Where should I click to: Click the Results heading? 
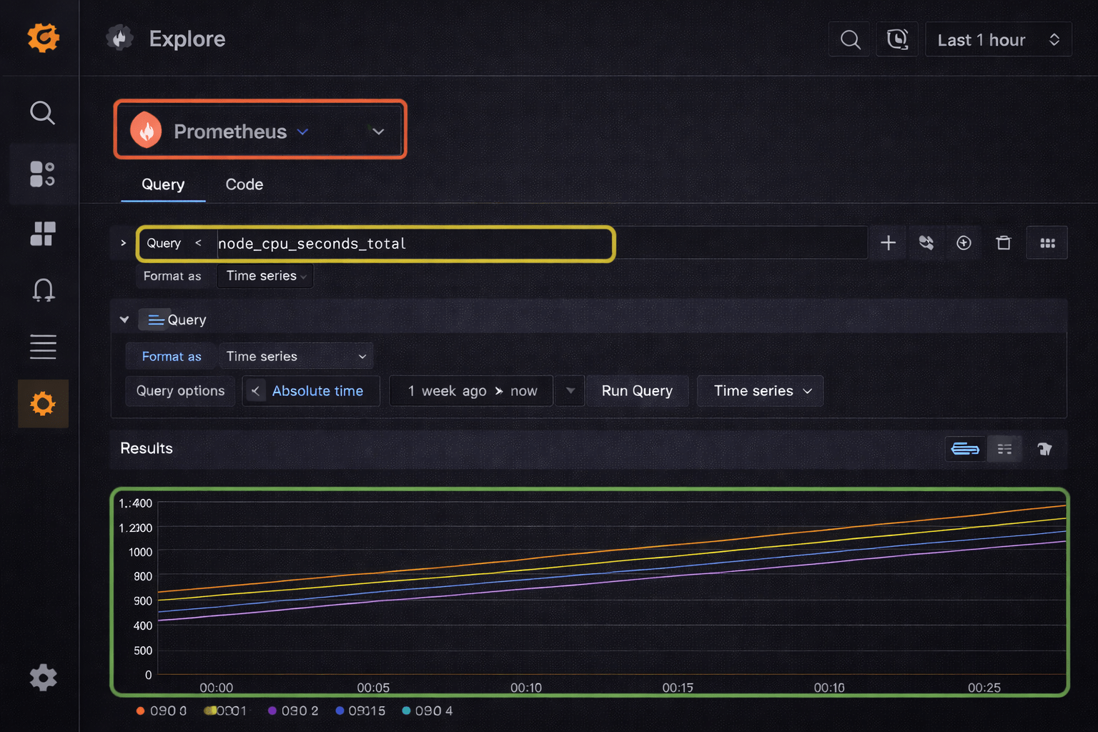click(147, 448)
